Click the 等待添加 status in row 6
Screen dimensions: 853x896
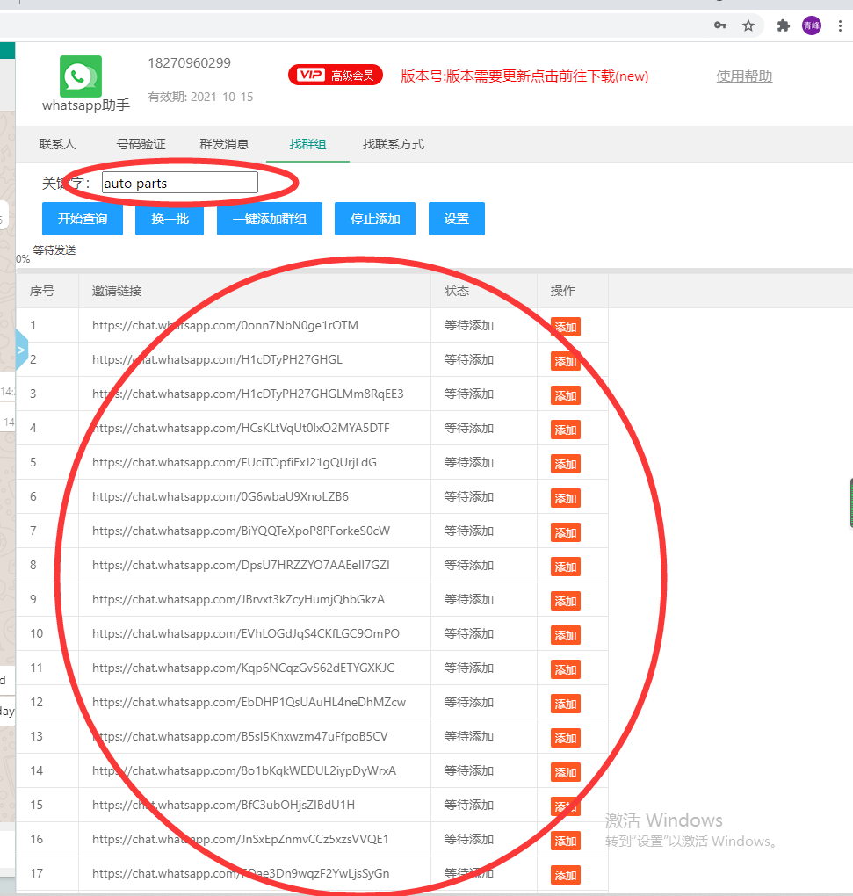click(469, 496)
